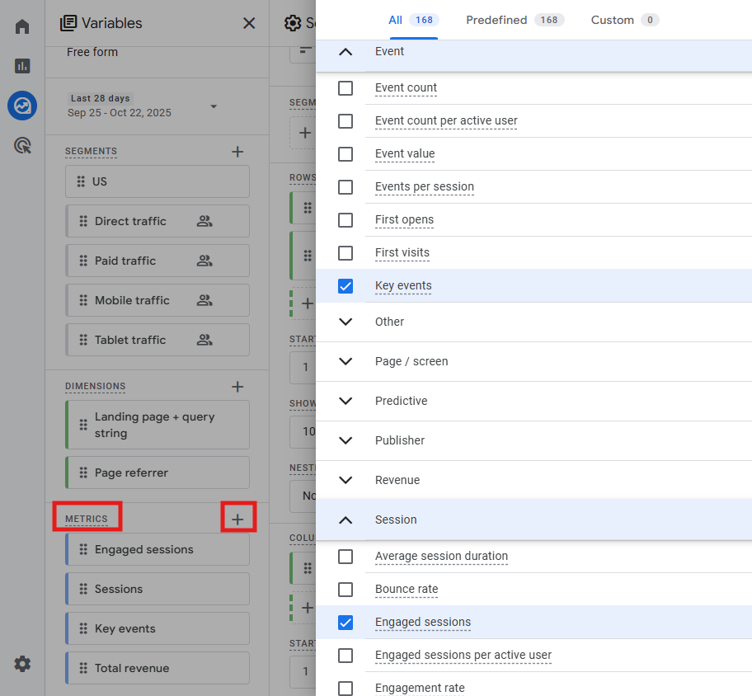Screen dimensions: 752x696
Task: Check Event count per active user
Action: [x=345, y=121]
